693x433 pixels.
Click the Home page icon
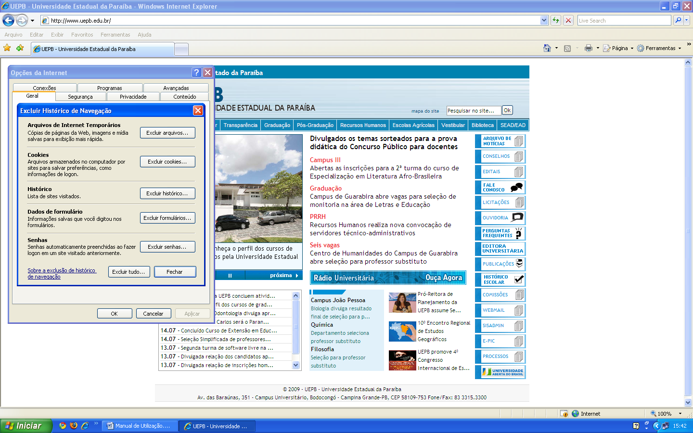547,48
